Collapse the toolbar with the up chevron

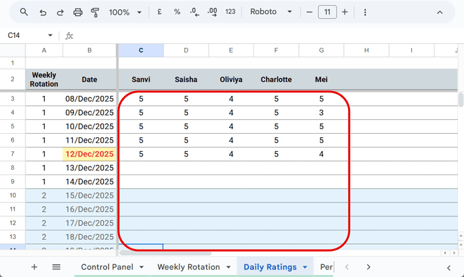pyautogui.click(x=440, y=13)
